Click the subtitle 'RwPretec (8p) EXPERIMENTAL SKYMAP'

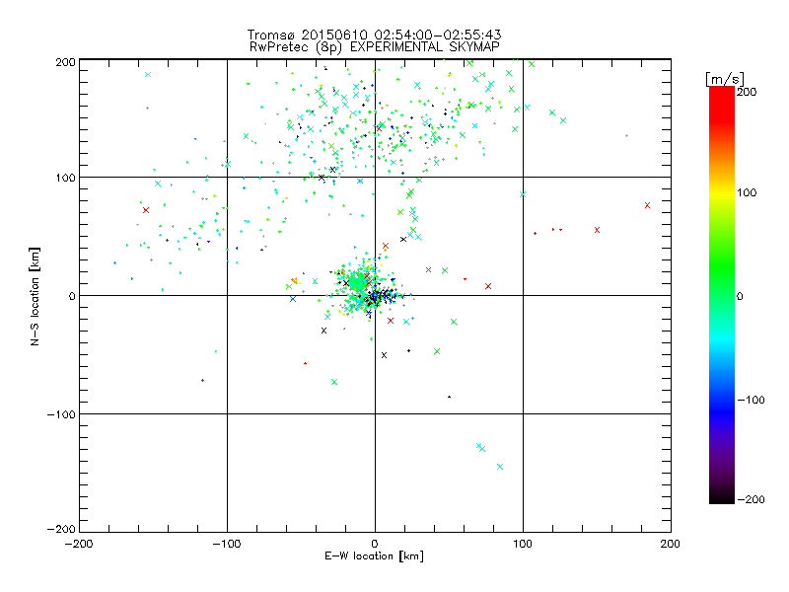pos(374,46)
